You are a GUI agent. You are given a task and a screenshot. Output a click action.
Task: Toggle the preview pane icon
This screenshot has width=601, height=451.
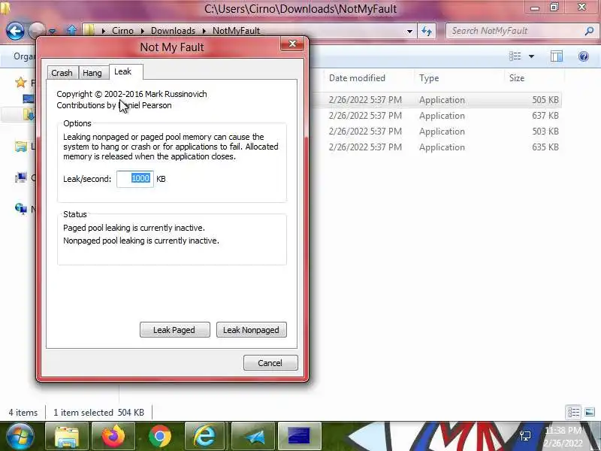(x=556, y=56)
